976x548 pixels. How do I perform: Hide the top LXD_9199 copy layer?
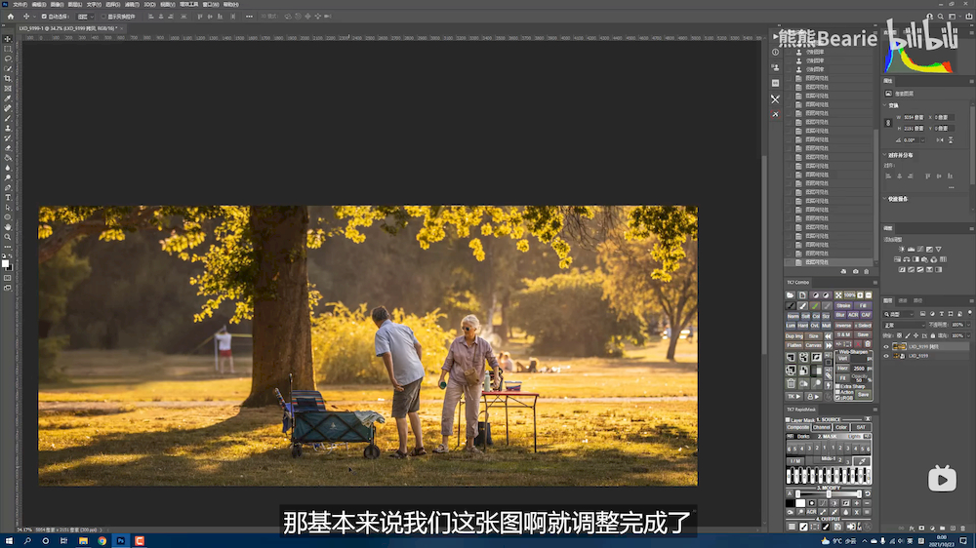pos(886,346)
